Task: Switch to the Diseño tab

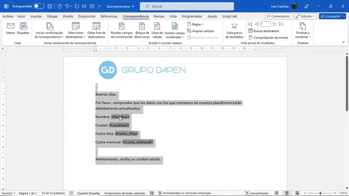Action: pos(68,16)
